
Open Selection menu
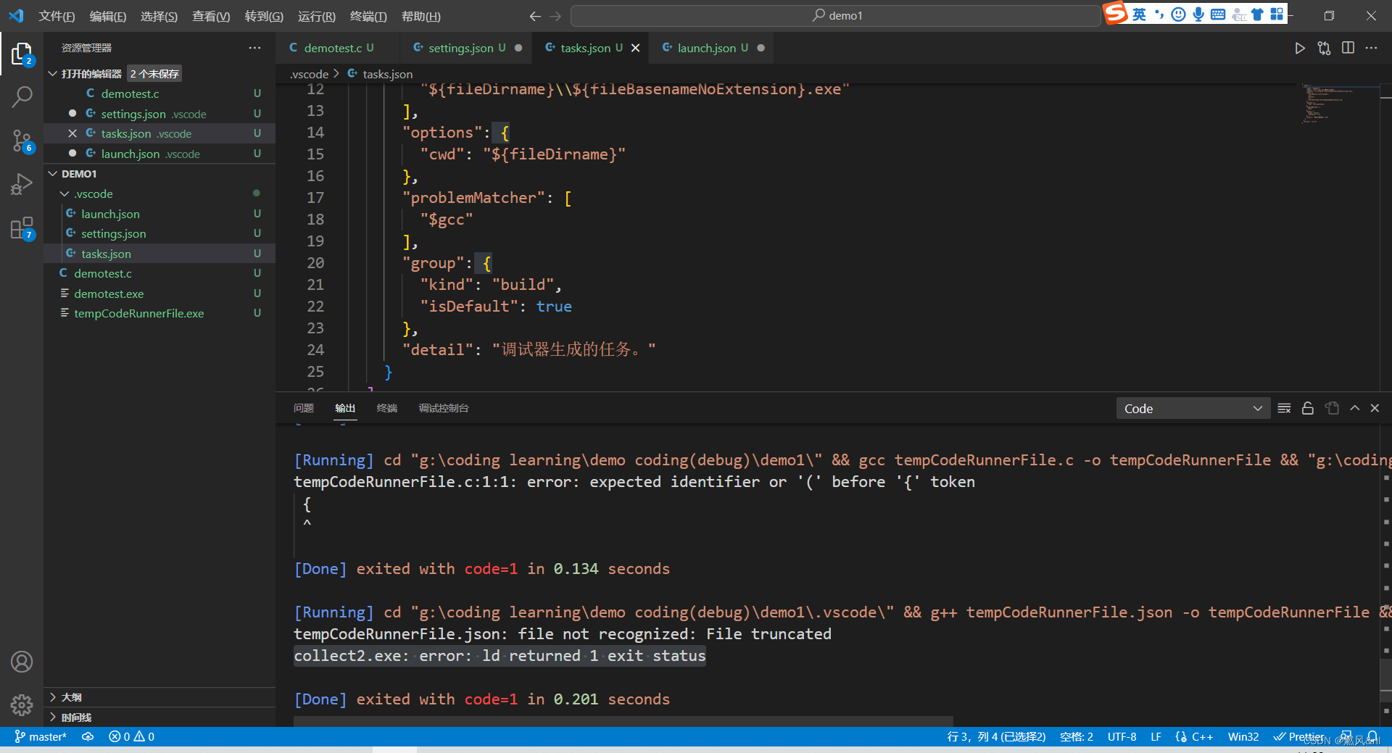159,16
